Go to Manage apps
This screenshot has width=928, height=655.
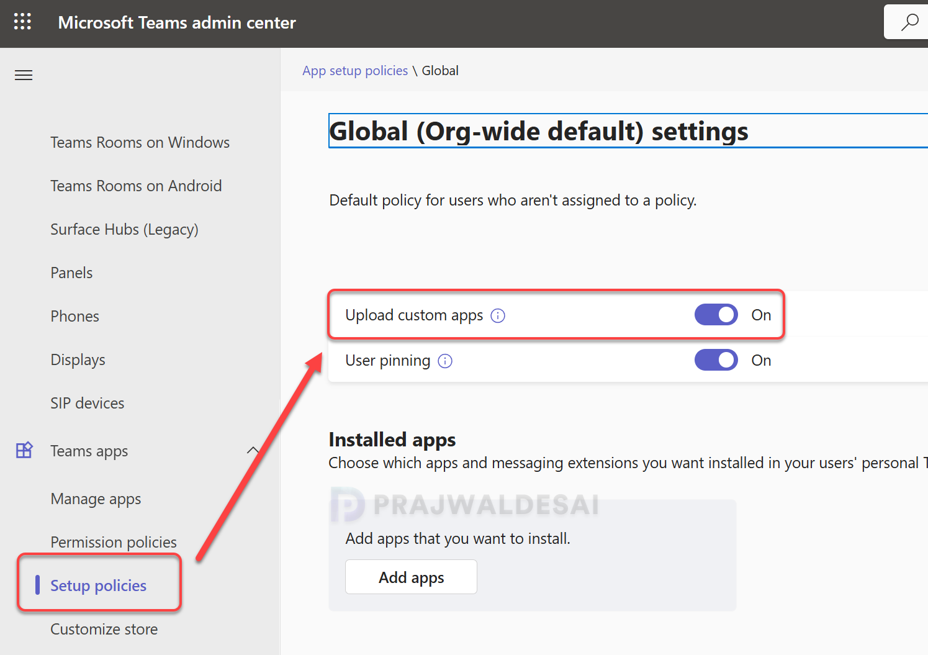tap(96, 499)
